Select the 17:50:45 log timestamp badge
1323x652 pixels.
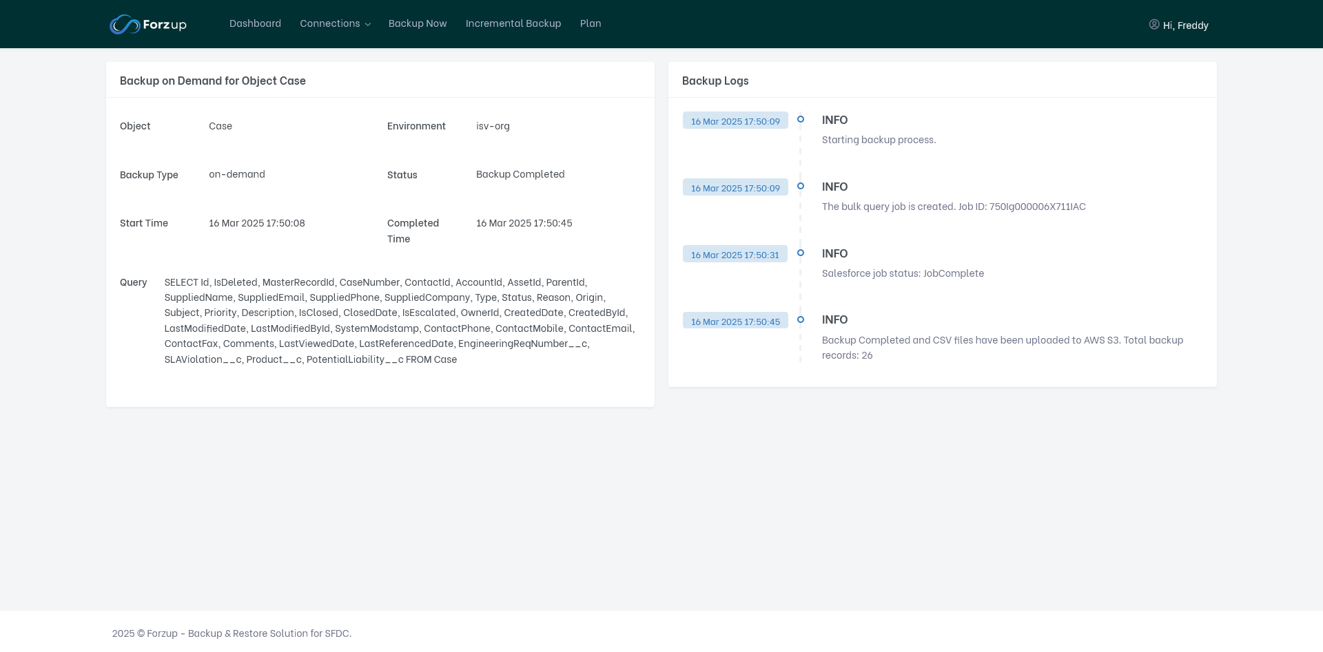pyautogui.click(x=735, y=322)
